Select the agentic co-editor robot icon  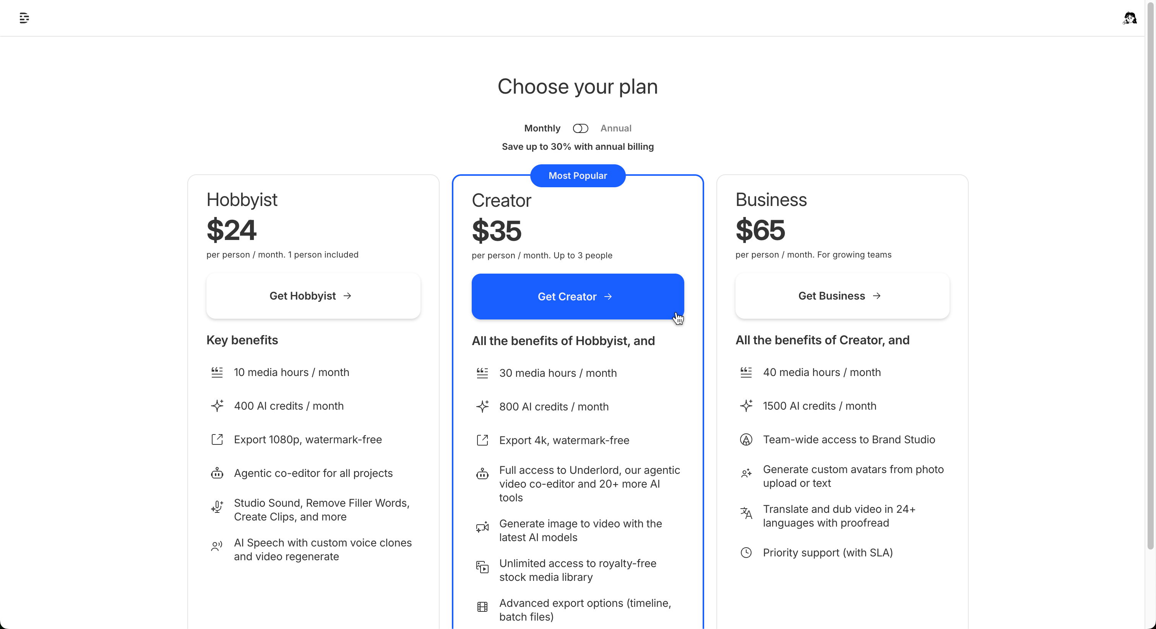[x=217, y=473]
